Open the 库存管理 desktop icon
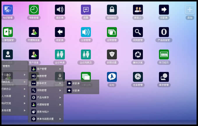198x126 pixels. [164, 77]
